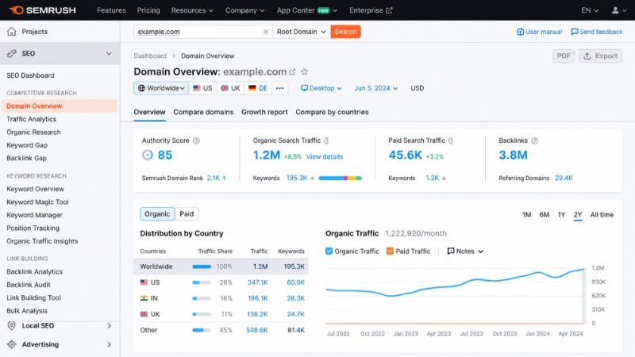Select the All time range
The image size is (635, 357).
(x=602, y=214)
